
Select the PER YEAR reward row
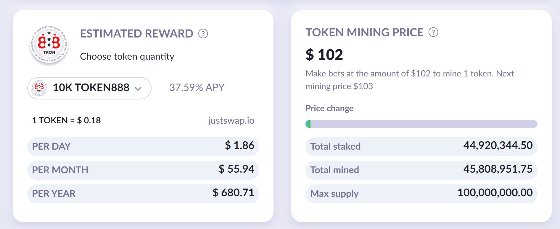[143, 194]
